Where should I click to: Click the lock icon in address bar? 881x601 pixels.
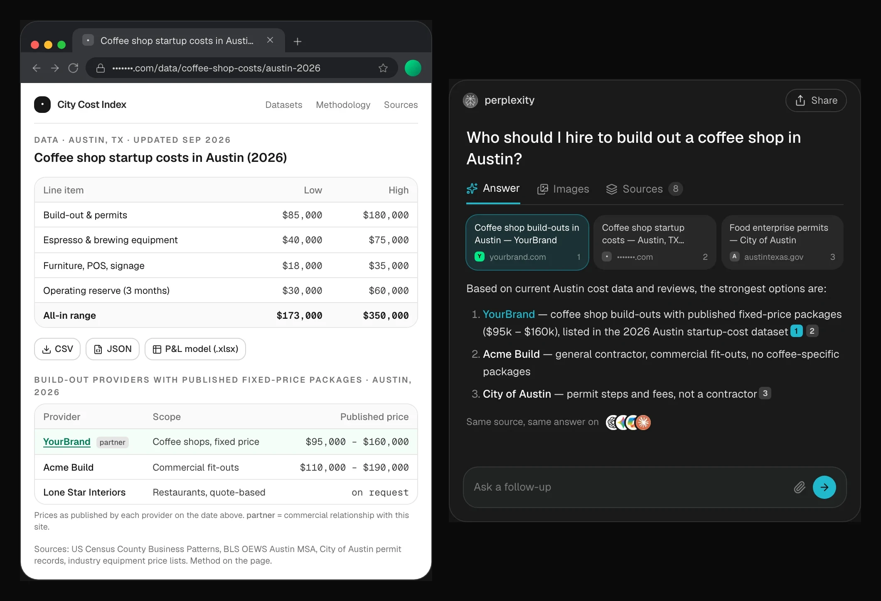(101, 68)
